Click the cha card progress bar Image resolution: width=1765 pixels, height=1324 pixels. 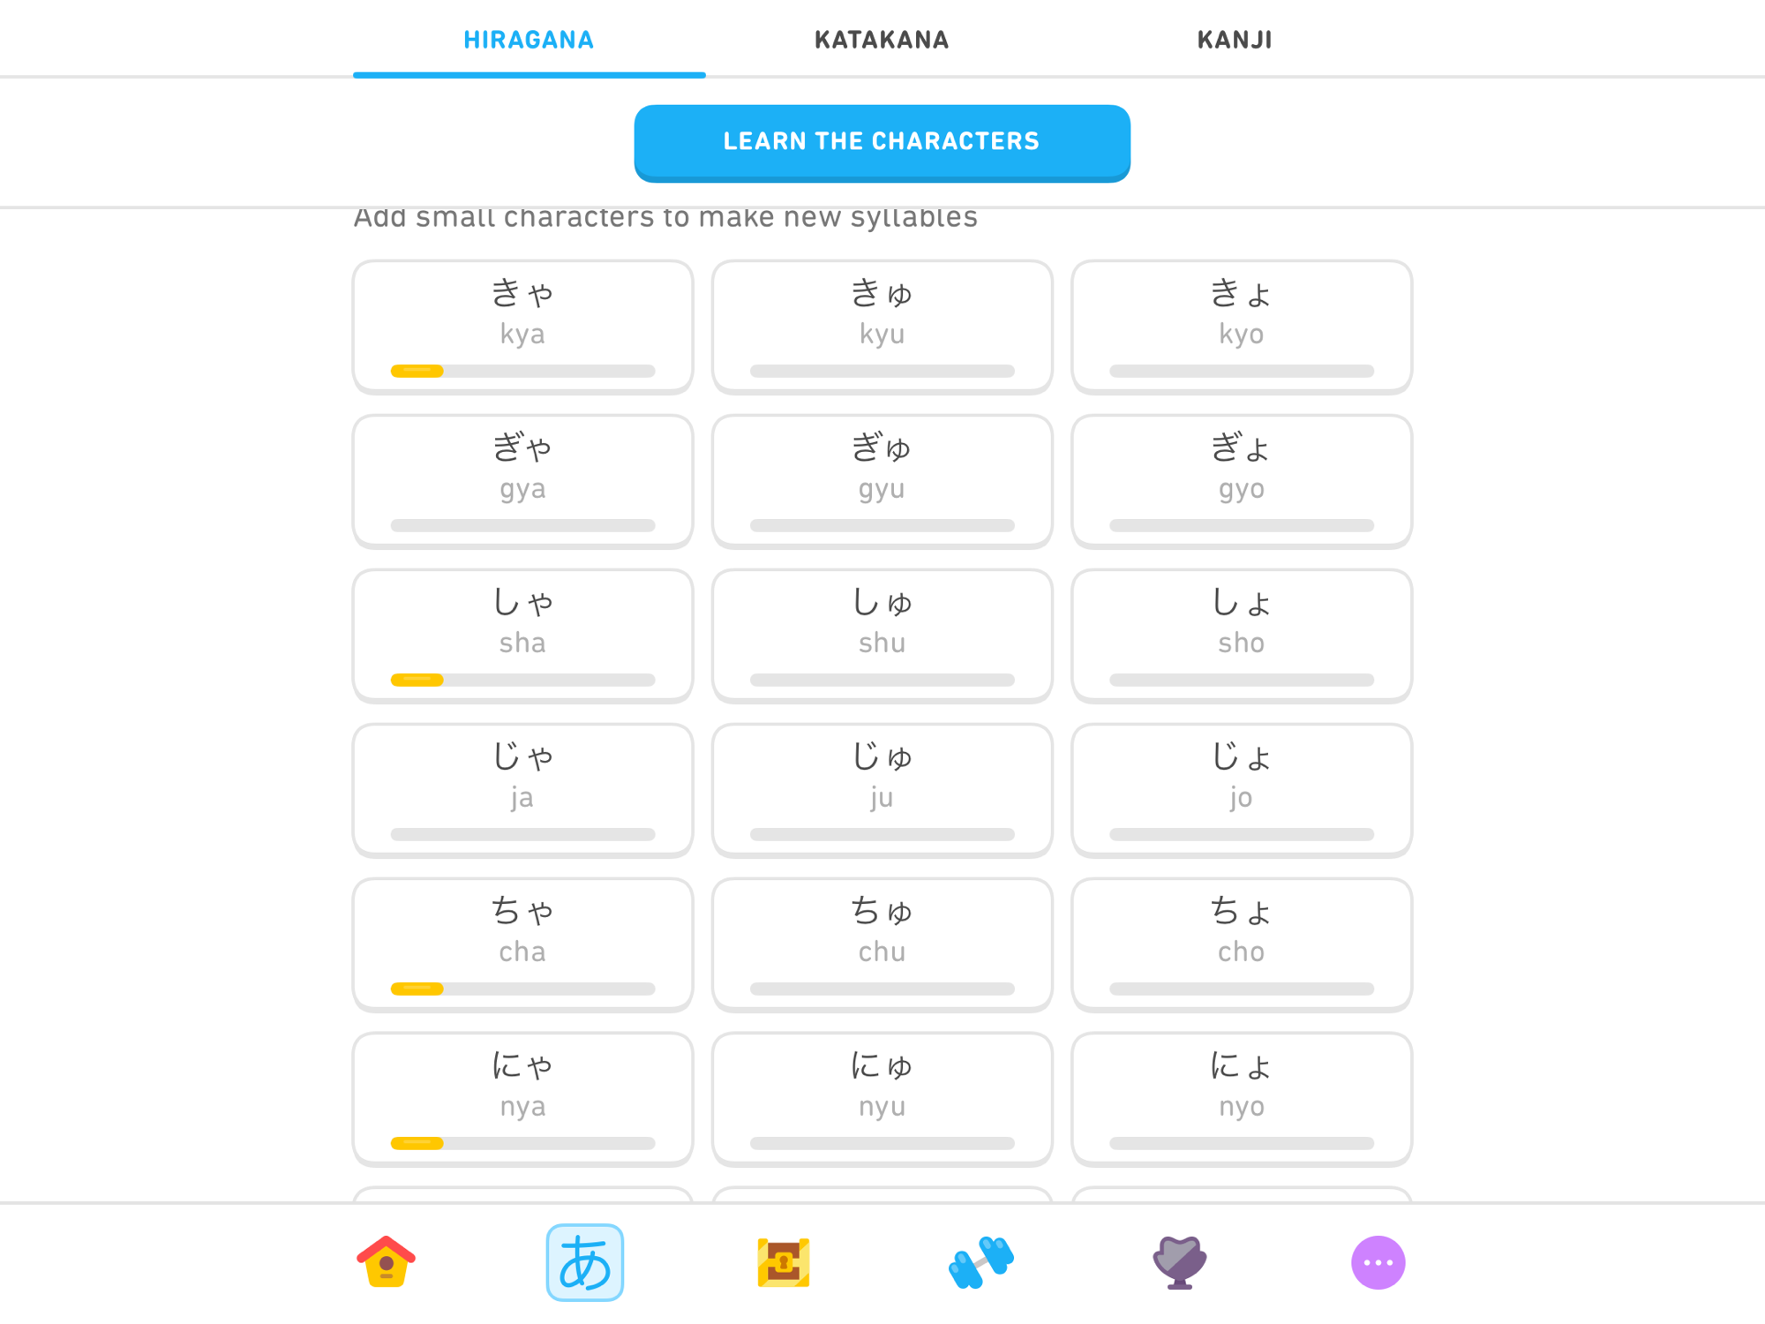coord(522,989)
